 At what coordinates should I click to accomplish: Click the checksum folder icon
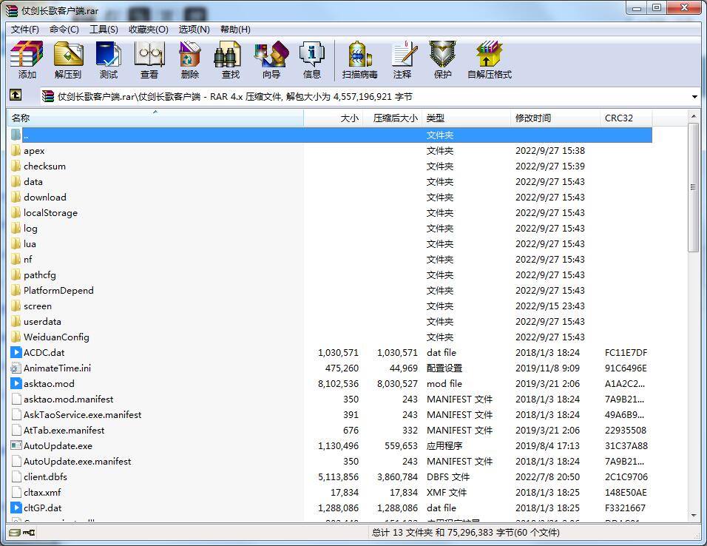16,166
